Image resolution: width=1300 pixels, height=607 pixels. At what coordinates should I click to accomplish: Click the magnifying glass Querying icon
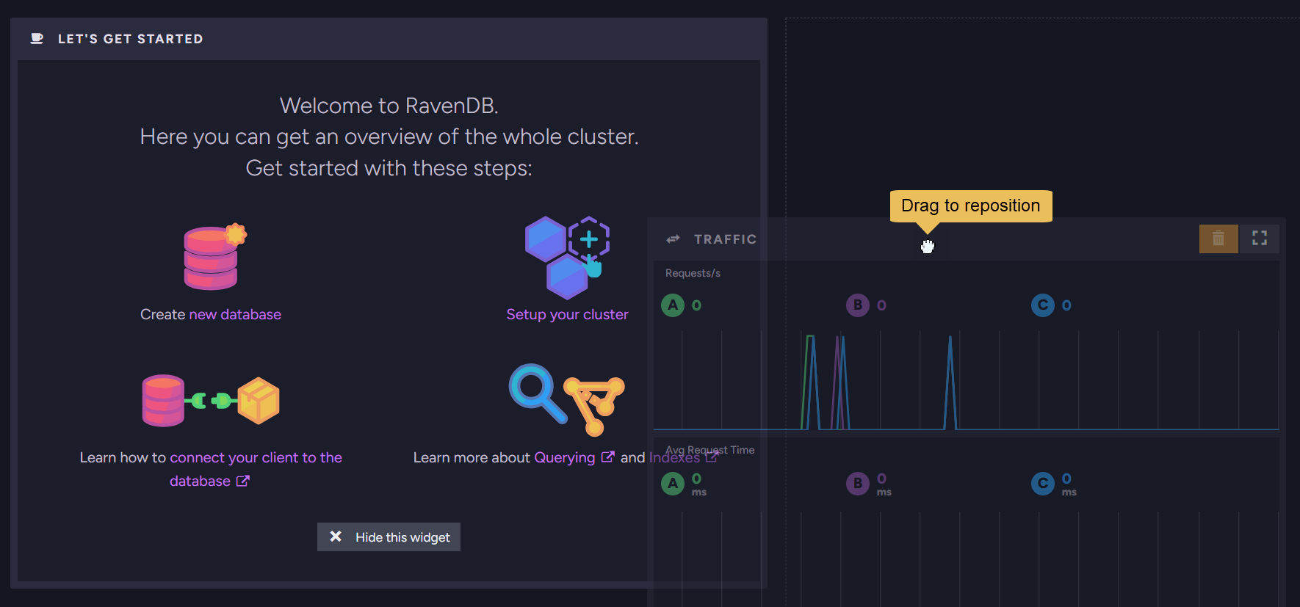[x=537, y=393]
